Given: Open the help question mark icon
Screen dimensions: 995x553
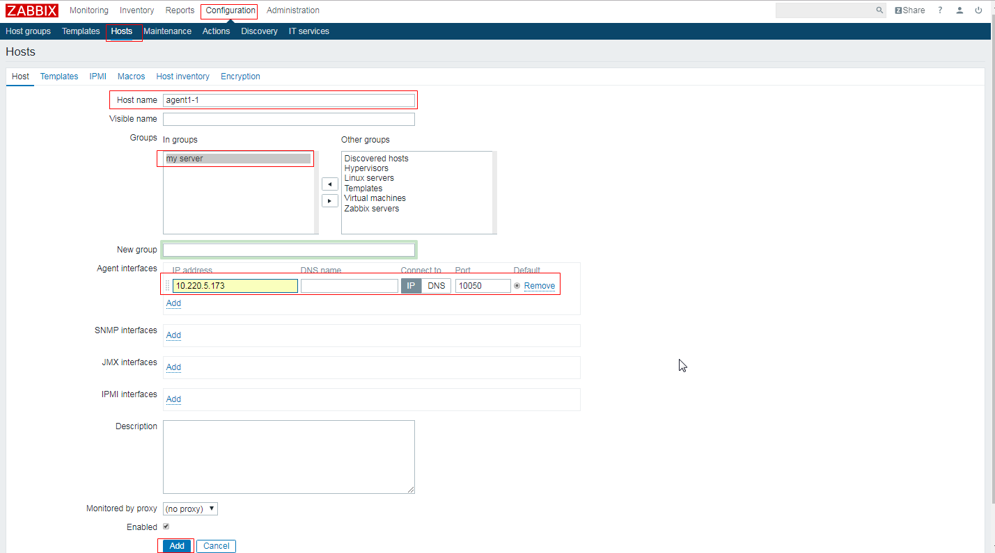Looking at the screenshot, I should point(940,10).
